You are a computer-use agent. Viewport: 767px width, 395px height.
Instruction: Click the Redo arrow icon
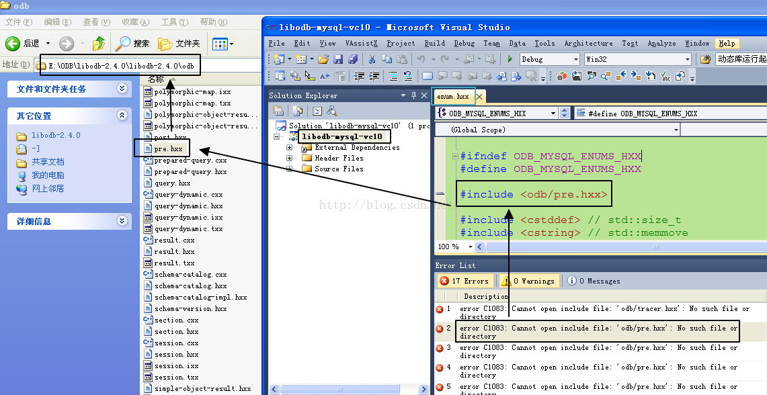(444, 59)
